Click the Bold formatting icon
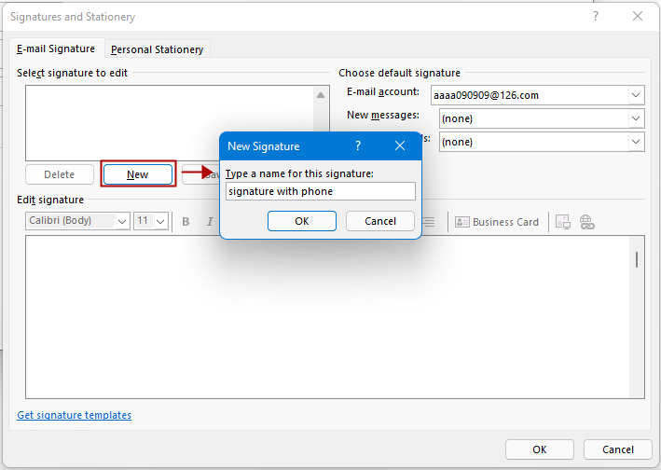This screenshot has height=470, width=661. tap(186, 222)
